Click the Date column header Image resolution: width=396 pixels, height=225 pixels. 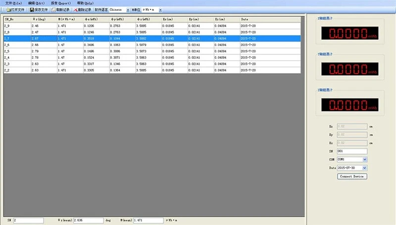coord(270,19)
